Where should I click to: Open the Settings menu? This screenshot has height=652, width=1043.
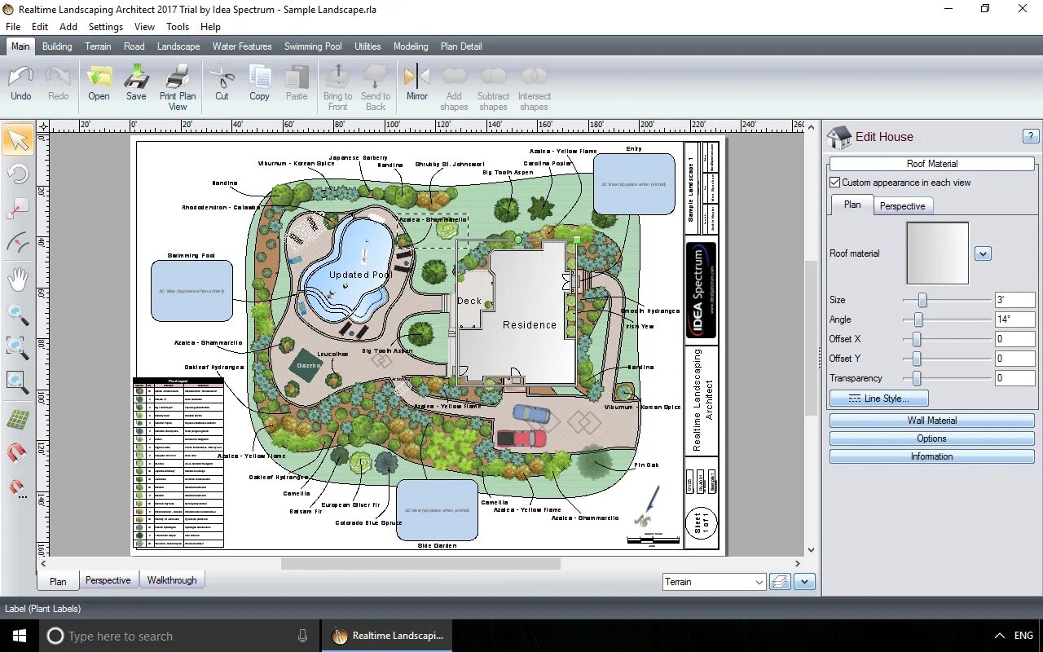tap(106, 27)
